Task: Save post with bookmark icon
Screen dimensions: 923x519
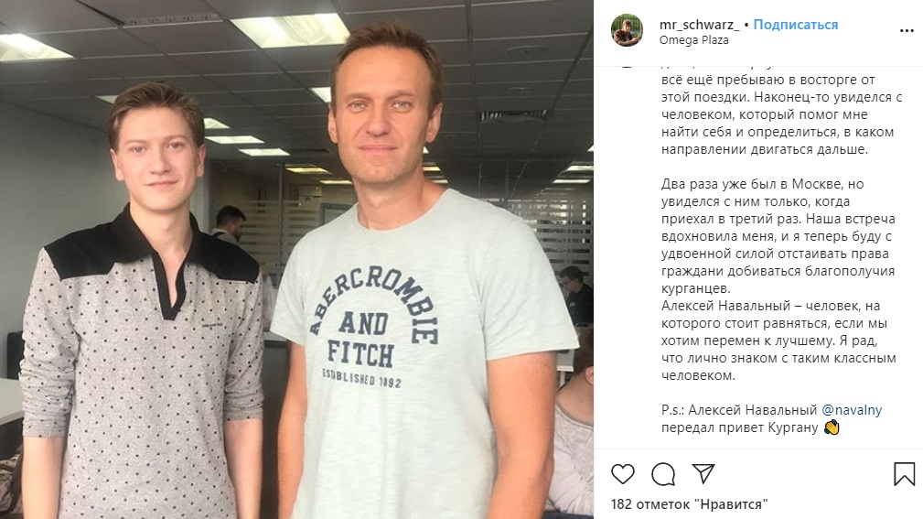Action: 904,473
